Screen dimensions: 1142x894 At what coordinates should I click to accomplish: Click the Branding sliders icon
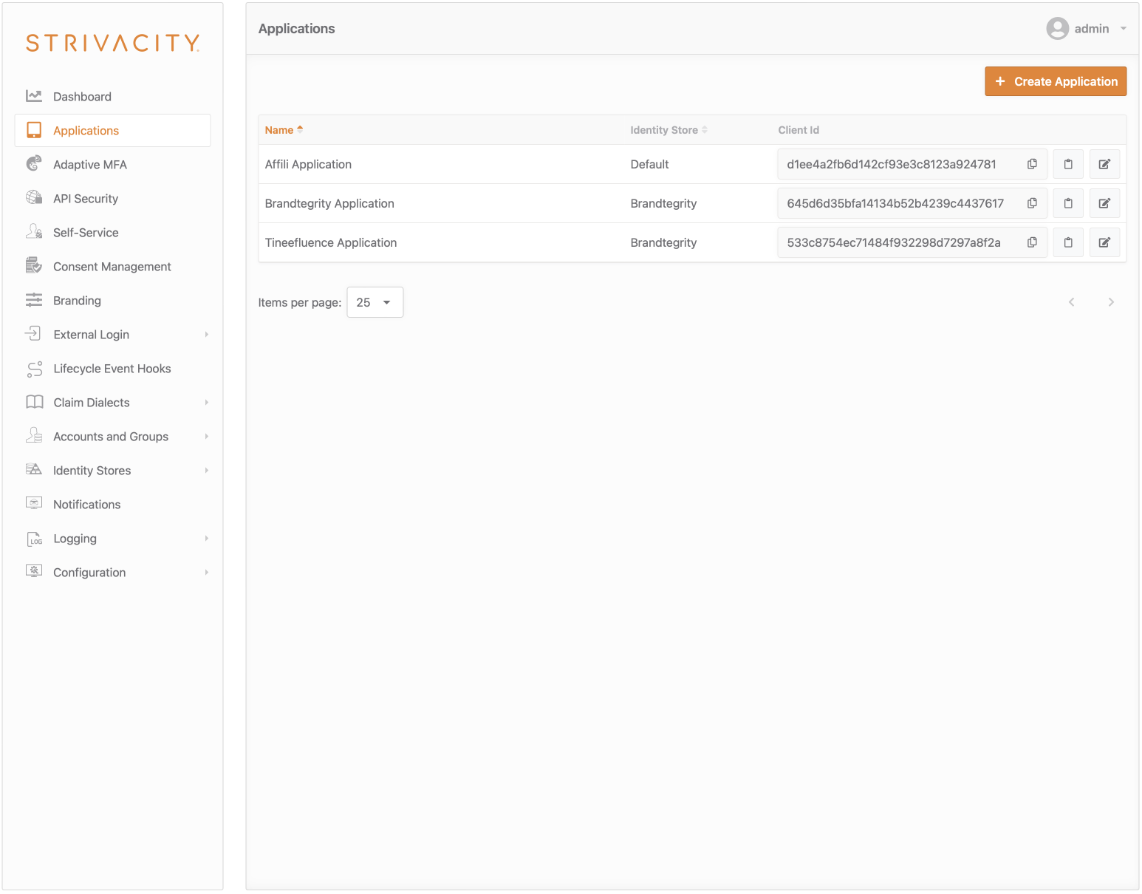tap(34, 300)
